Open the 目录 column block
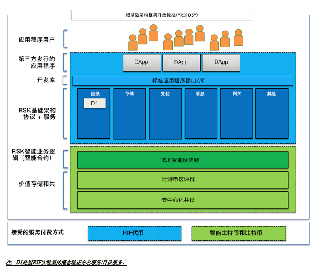Image resolution: width=319 pixels, height=272 pixels. [94, 114]
